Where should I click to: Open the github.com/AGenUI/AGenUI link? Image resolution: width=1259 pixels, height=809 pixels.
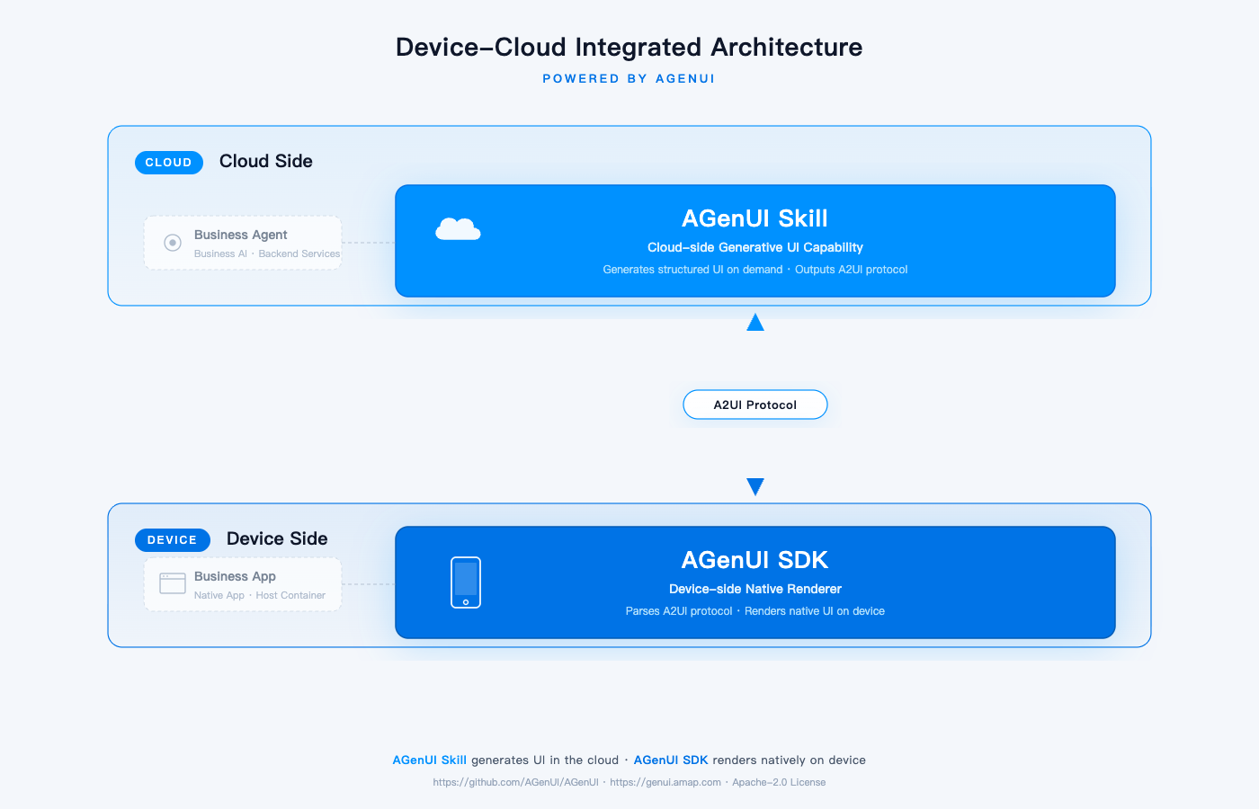515,782
